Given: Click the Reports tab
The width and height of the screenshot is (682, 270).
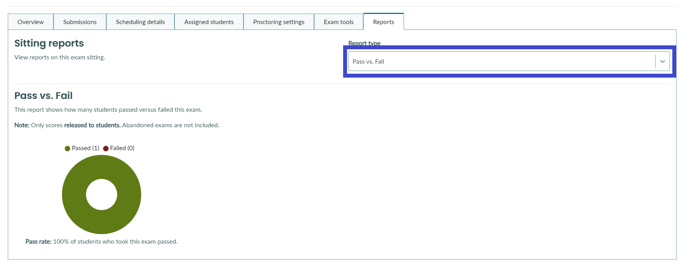Looking at the screenshot, I should tap(383, 22).
